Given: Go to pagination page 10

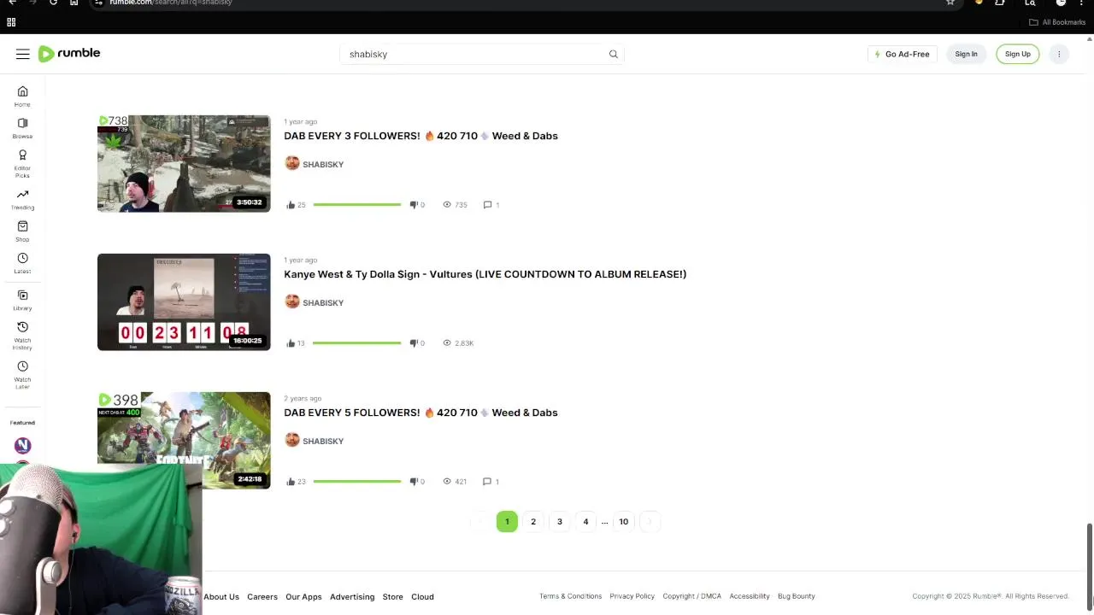Looking at the screenshot, I should pos(624,522).
